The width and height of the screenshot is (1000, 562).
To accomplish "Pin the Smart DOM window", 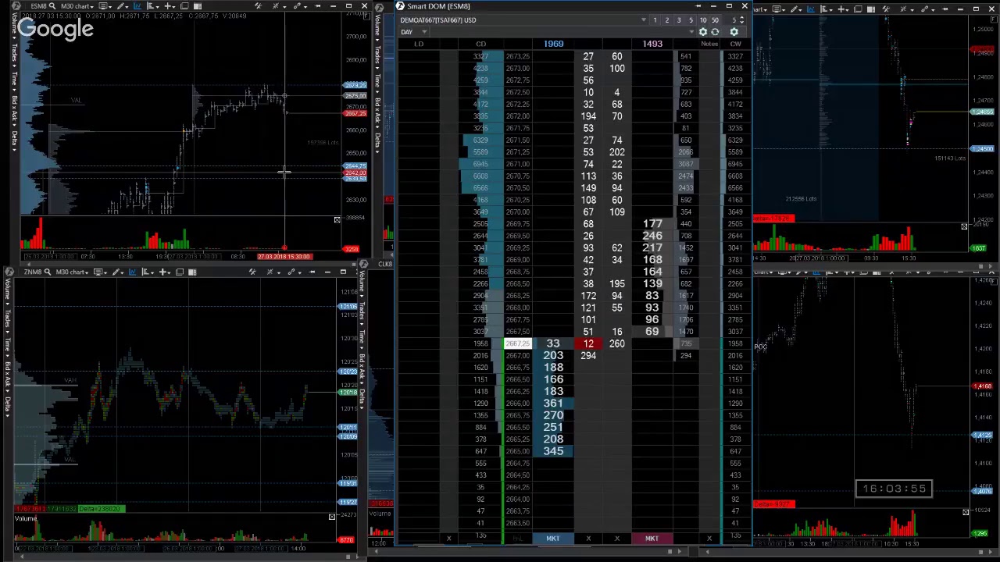I will click(698, 6).
